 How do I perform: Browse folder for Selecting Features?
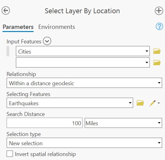point(140,103)
